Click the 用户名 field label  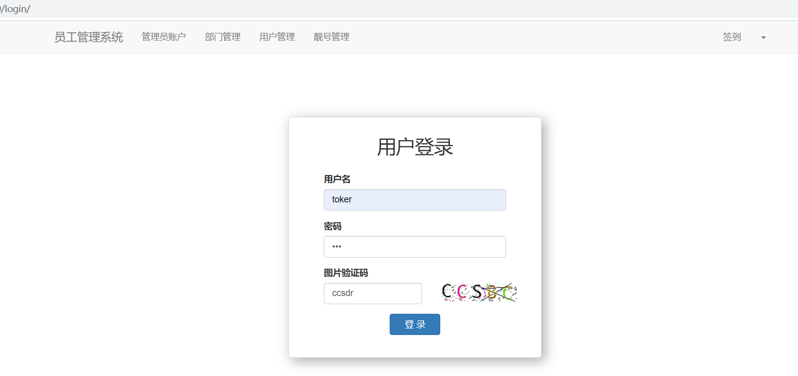337,179
